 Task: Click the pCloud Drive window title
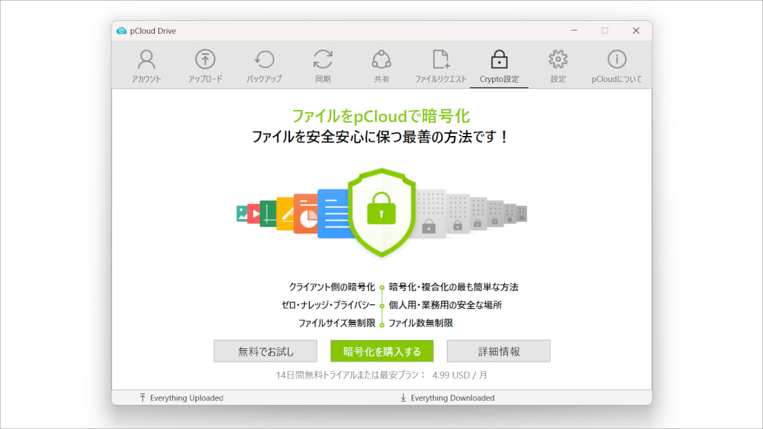(153, 31)
